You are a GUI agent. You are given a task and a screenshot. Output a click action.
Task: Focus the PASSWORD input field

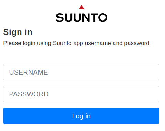(x=81, y=94)
